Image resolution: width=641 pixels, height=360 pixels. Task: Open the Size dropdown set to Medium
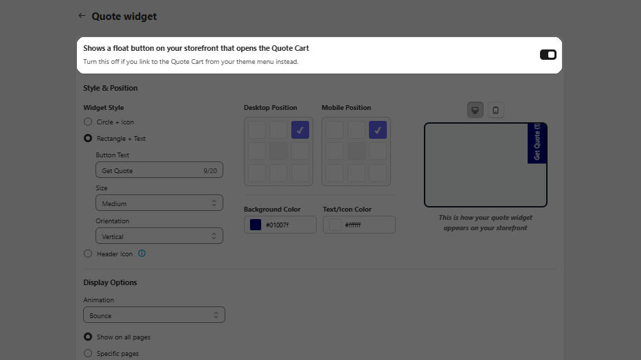[x=159, y=203]
